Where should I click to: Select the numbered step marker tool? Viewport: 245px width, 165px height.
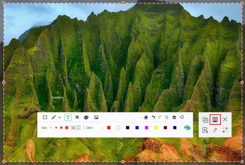86,117
